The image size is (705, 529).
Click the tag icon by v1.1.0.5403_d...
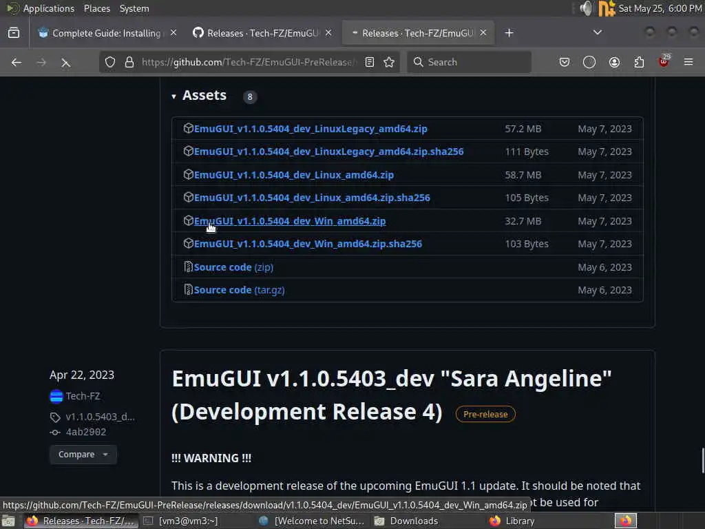click(x=55, y=417)
